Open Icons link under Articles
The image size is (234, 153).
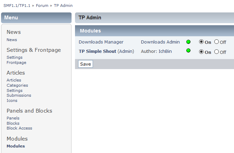(x=12, y=101)
